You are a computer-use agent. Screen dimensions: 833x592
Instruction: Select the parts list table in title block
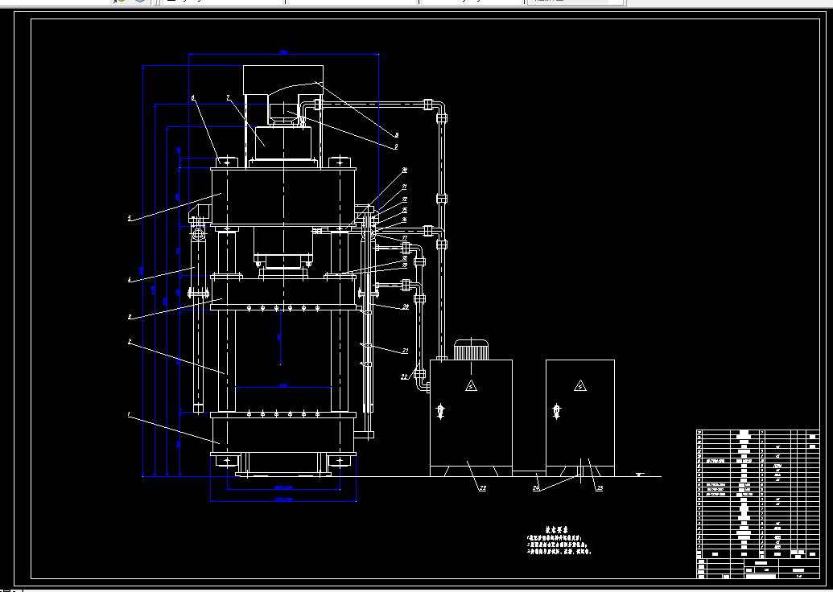tap(758, 493)
